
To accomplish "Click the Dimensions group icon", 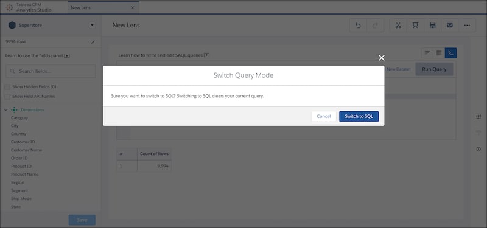I will [x=14, y=110].
